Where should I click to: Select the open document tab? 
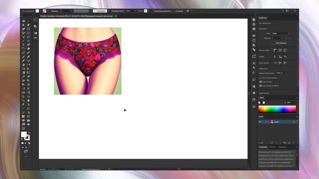pos(76,16)
